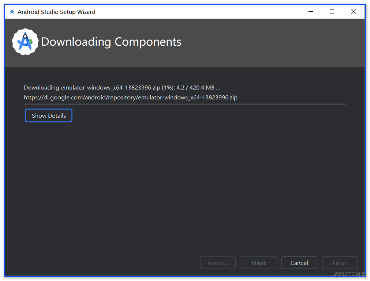Click the Android Studio icon in the title bar

[11, 11]
